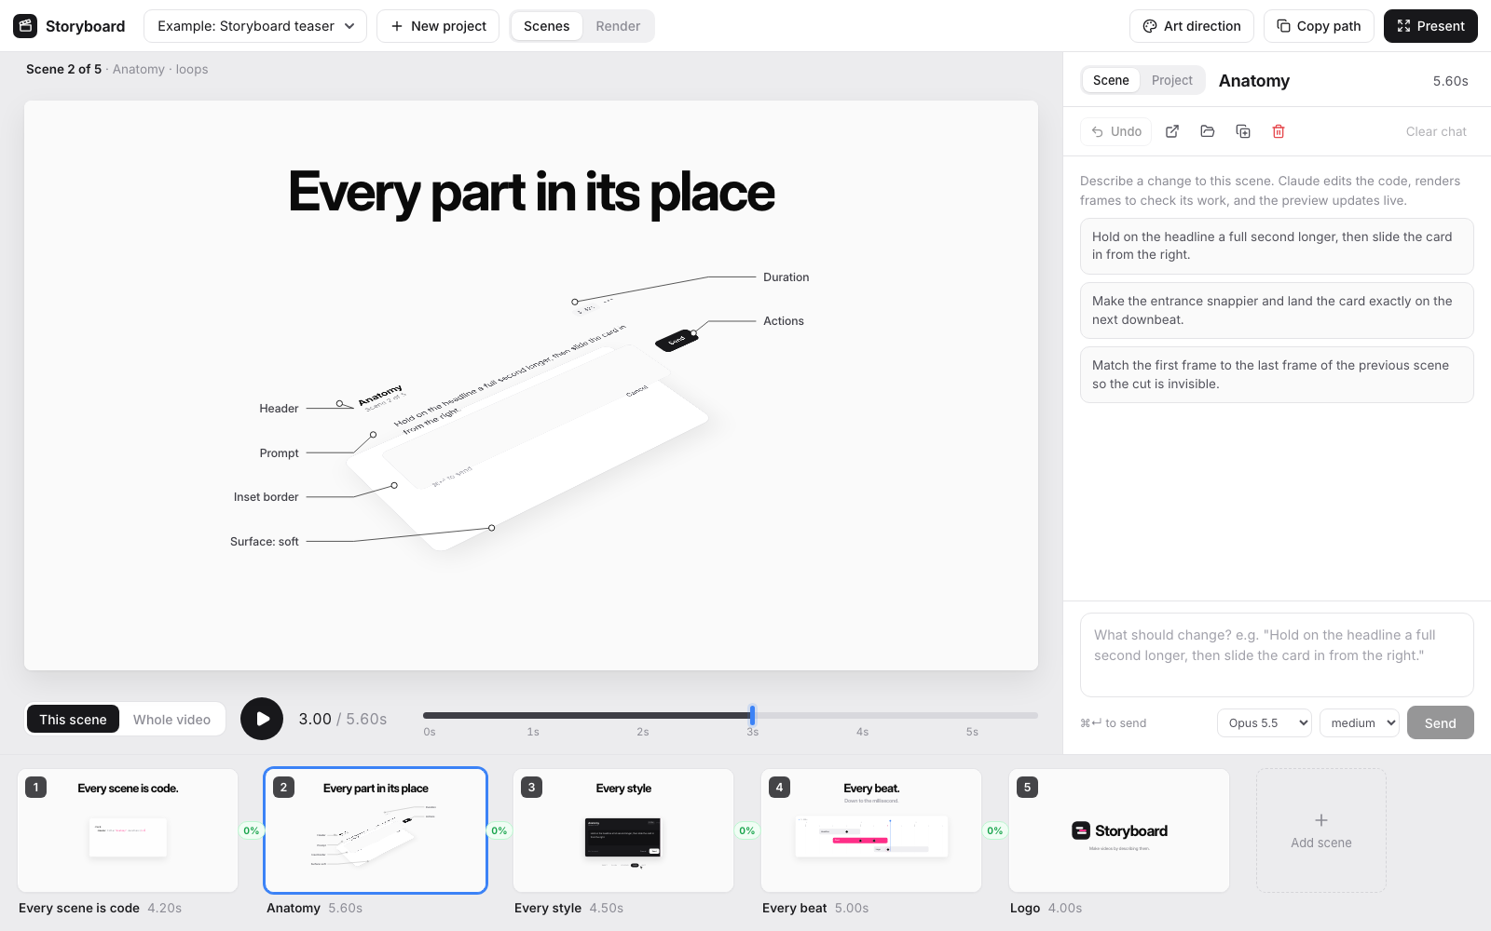Toggle playback to Whole video
Image resolution: width=1491 pixels, height=931 pixels.
pos(171,719)
